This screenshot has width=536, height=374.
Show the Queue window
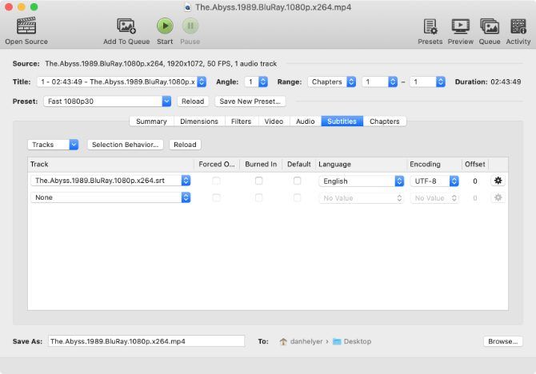[x=490, y=31]
